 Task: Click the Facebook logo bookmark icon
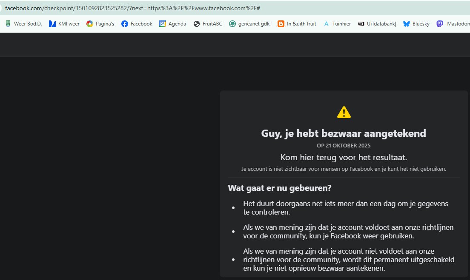pyautogui.click(x=125, y=24)
